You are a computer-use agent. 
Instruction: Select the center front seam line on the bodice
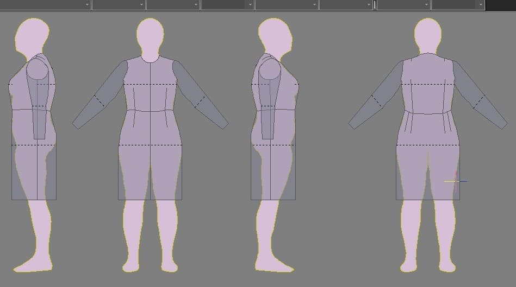[150, 87]
